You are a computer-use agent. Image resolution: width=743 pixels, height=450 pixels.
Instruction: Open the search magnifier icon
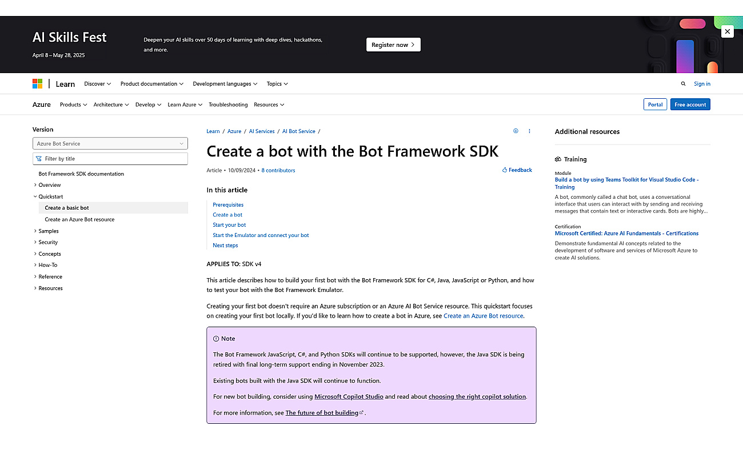pos(683,84)
